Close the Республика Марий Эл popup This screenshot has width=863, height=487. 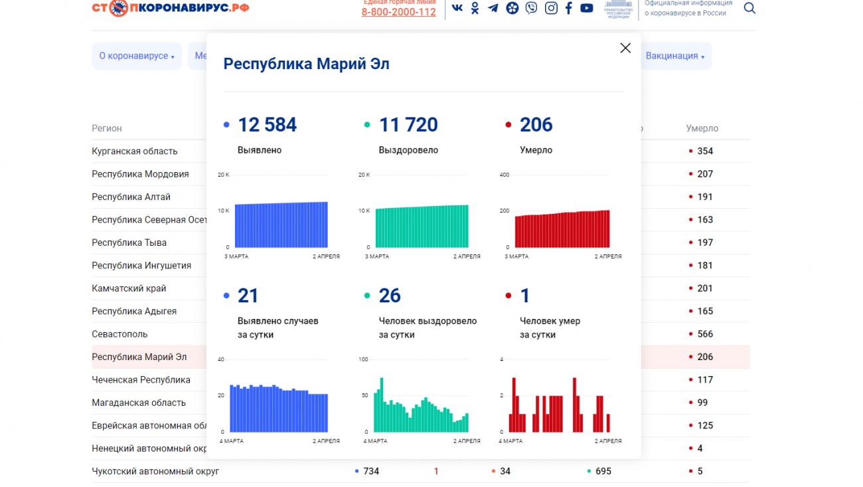click(625, 48)
